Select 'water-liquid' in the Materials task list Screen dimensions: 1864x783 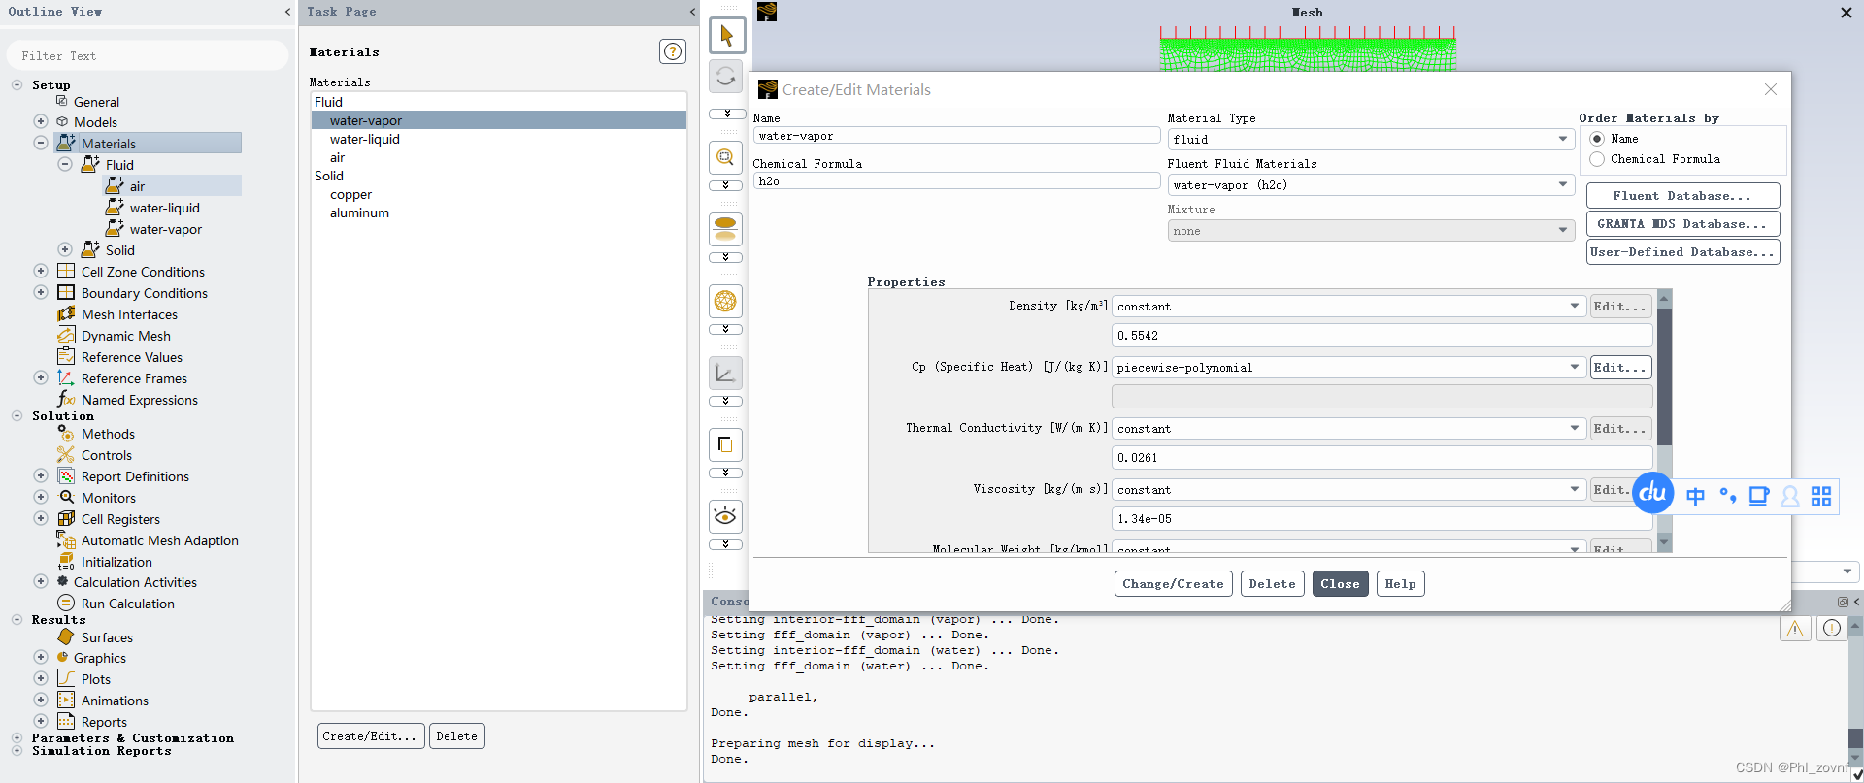(x=365, y=139)
